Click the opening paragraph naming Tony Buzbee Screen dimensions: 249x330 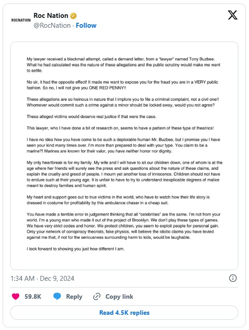coord(124,65)
